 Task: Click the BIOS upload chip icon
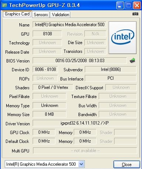[132, 61]
